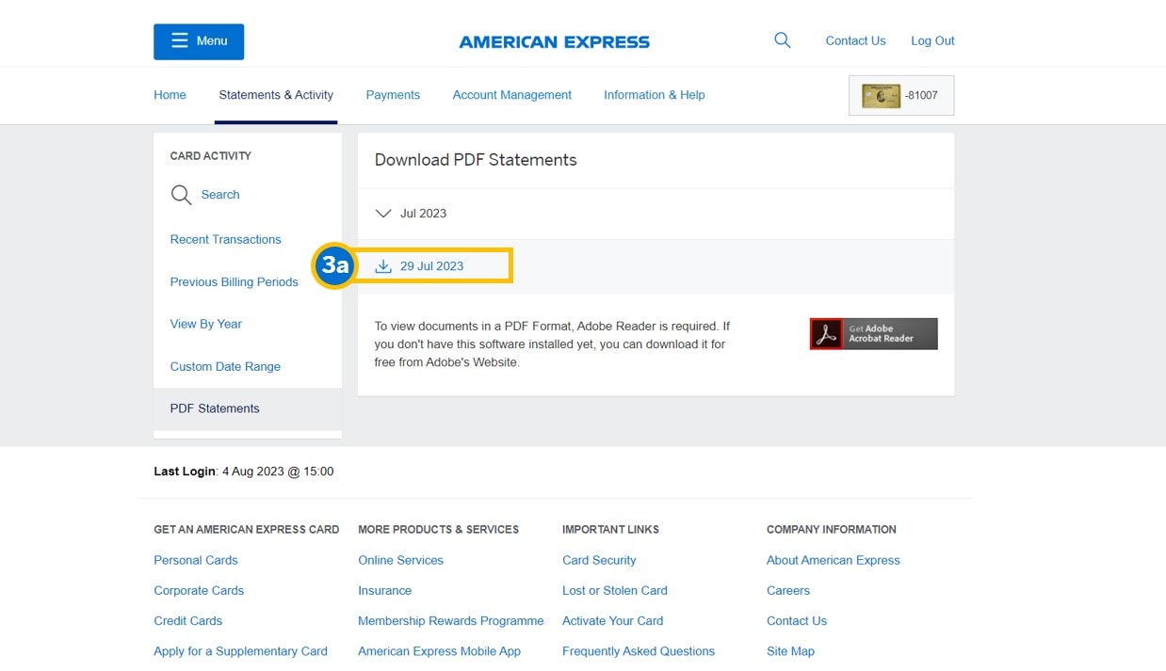Expand the Information & Help section
The image size is (1166, 671).
coord(654,95)
